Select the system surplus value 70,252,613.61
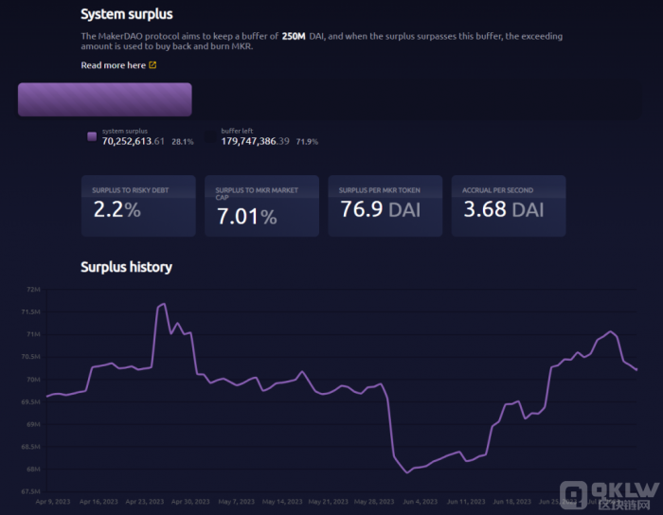This screenshot has height=515, width=663. coord(134,141)
